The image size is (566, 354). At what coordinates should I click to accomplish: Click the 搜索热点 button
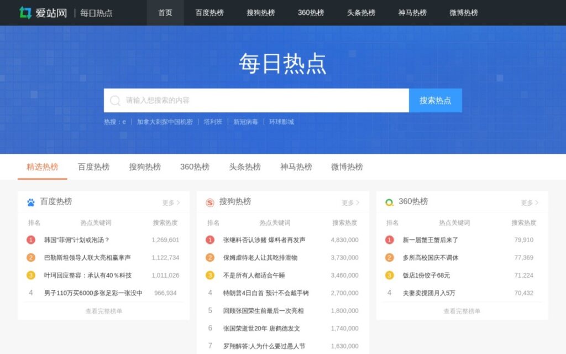436,101
